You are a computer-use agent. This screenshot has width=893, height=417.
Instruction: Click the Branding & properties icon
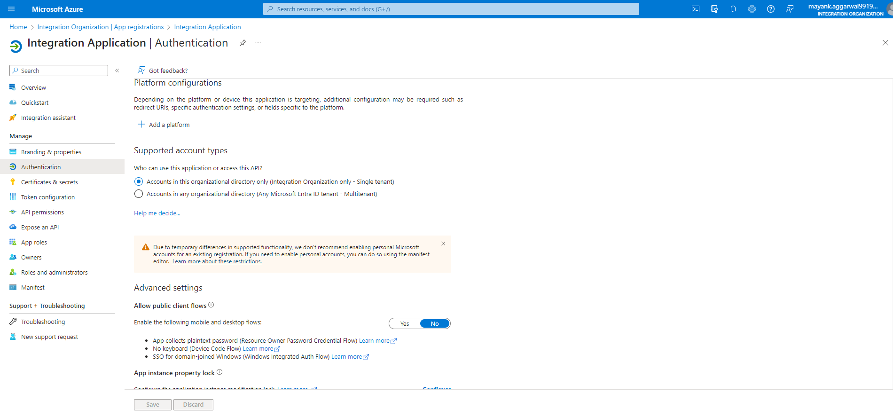point(13,152)
